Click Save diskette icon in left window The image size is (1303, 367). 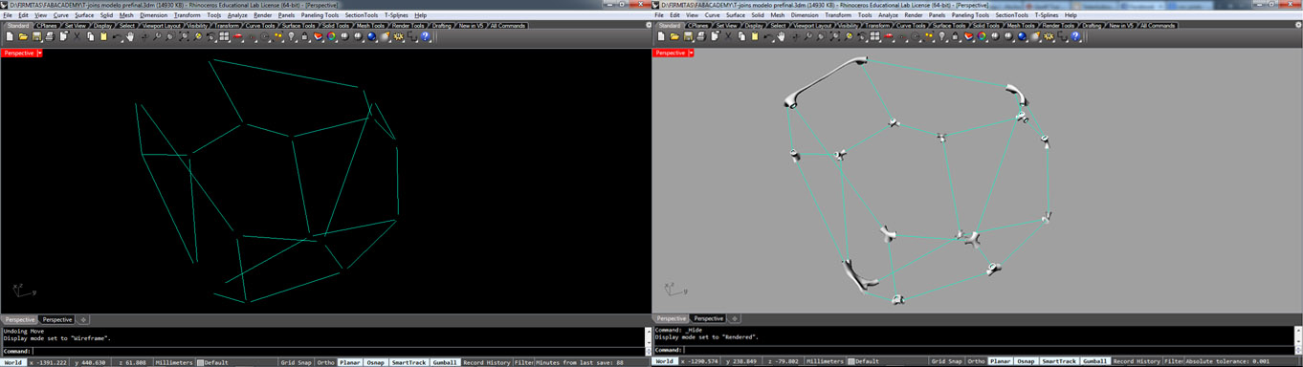[x=36, y=36]
